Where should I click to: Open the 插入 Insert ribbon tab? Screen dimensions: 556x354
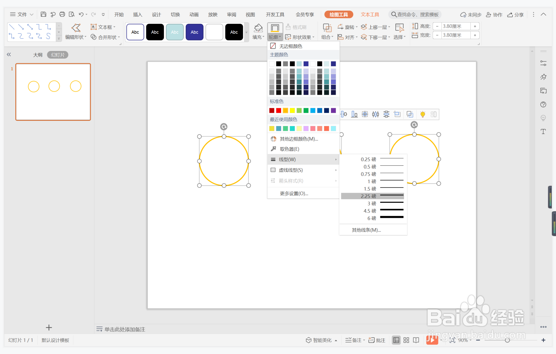[137, 15]
